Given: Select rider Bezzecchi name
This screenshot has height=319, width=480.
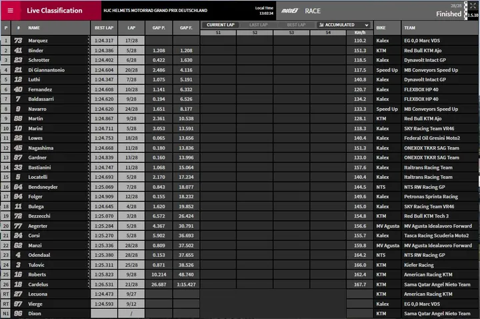Looking at the screenshot, I should click(39, 216).
